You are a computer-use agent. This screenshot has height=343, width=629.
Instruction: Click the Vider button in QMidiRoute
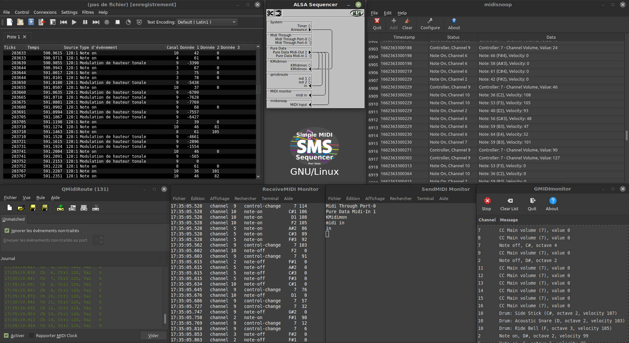(153, 335)
